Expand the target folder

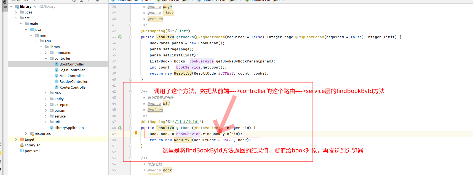coord(16,139)
